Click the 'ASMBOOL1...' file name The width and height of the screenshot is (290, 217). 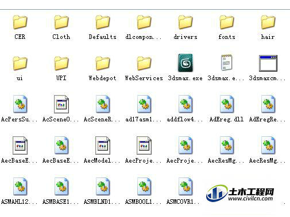pyautogui.click(x=143, y=202)
